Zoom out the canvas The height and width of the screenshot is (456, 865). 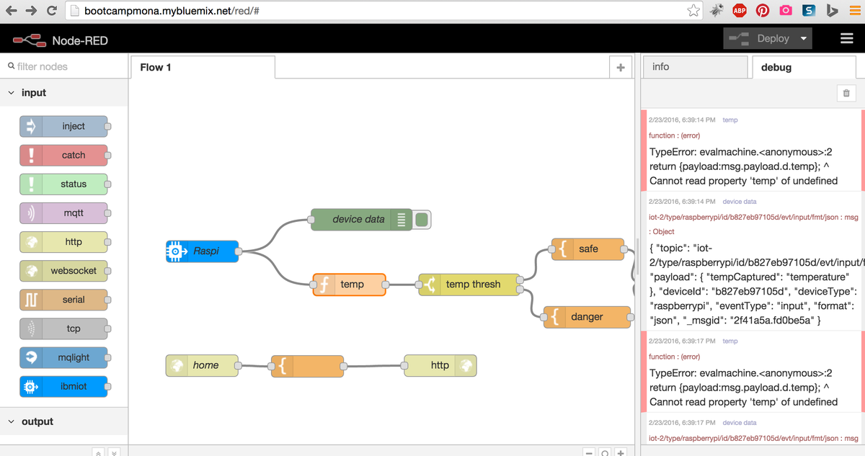click(x=589, y=452)
